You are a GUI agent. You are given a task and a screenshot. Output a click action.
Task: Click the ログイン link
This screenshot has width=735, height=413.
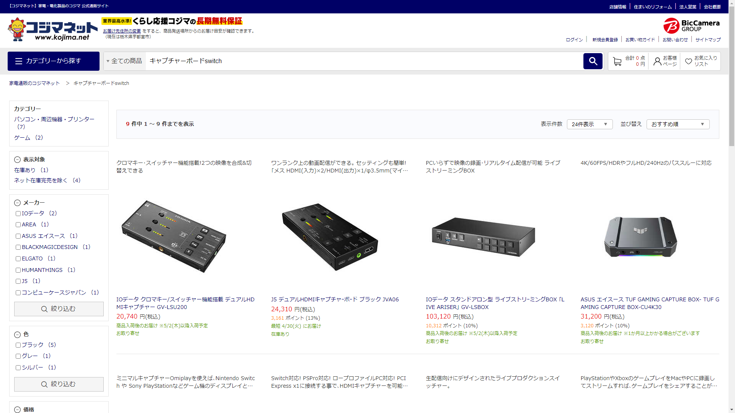(x=574, y=40)
